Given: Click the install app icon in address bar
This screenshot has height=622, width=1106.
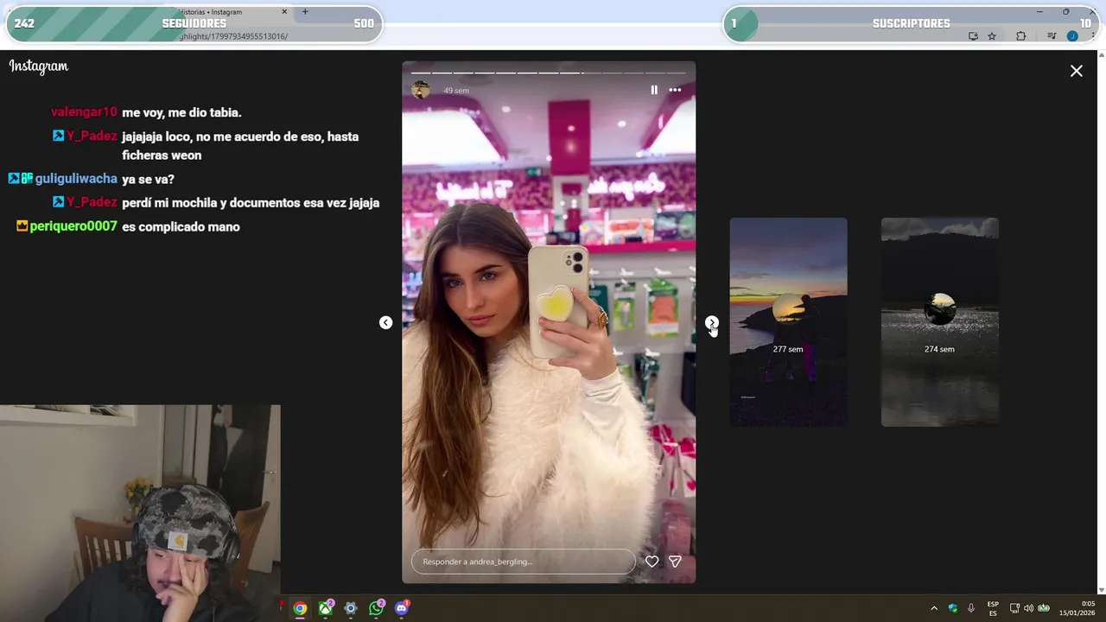Looking at the screenshot, I should [973, 36].
